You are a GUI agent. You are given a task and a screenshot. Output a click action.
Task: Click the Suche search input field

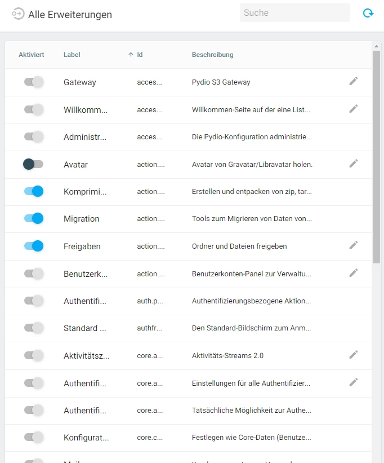[x=294, y=12]
